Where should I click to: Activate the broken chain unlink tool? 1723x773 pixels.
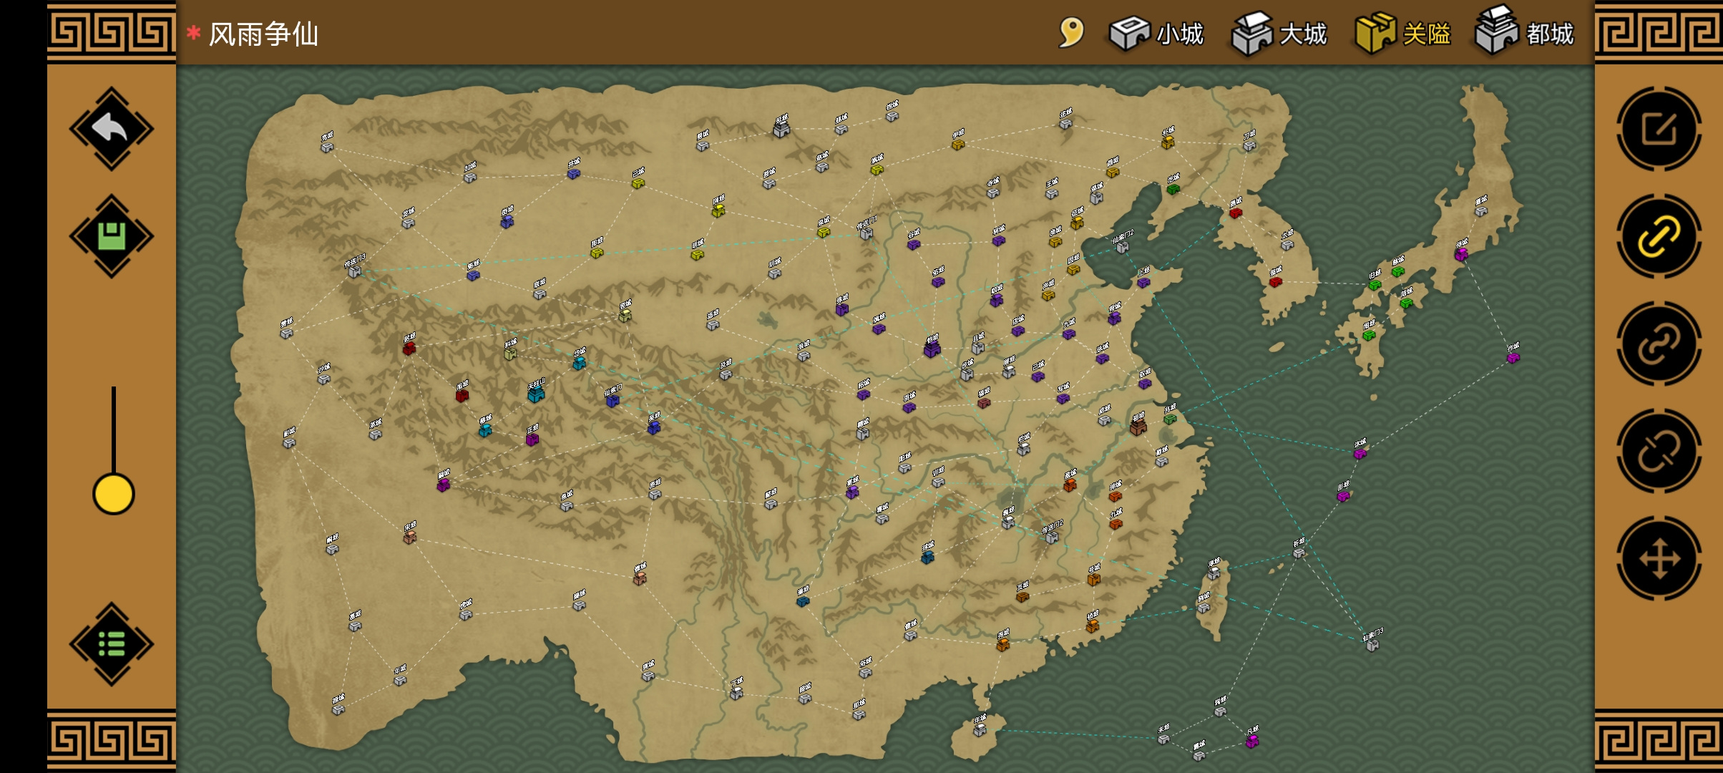tap(1659, 452)
